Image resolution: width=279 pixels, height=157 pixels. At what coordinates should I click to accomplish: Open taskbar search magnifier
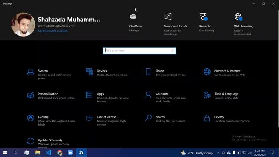click(16, 153)
